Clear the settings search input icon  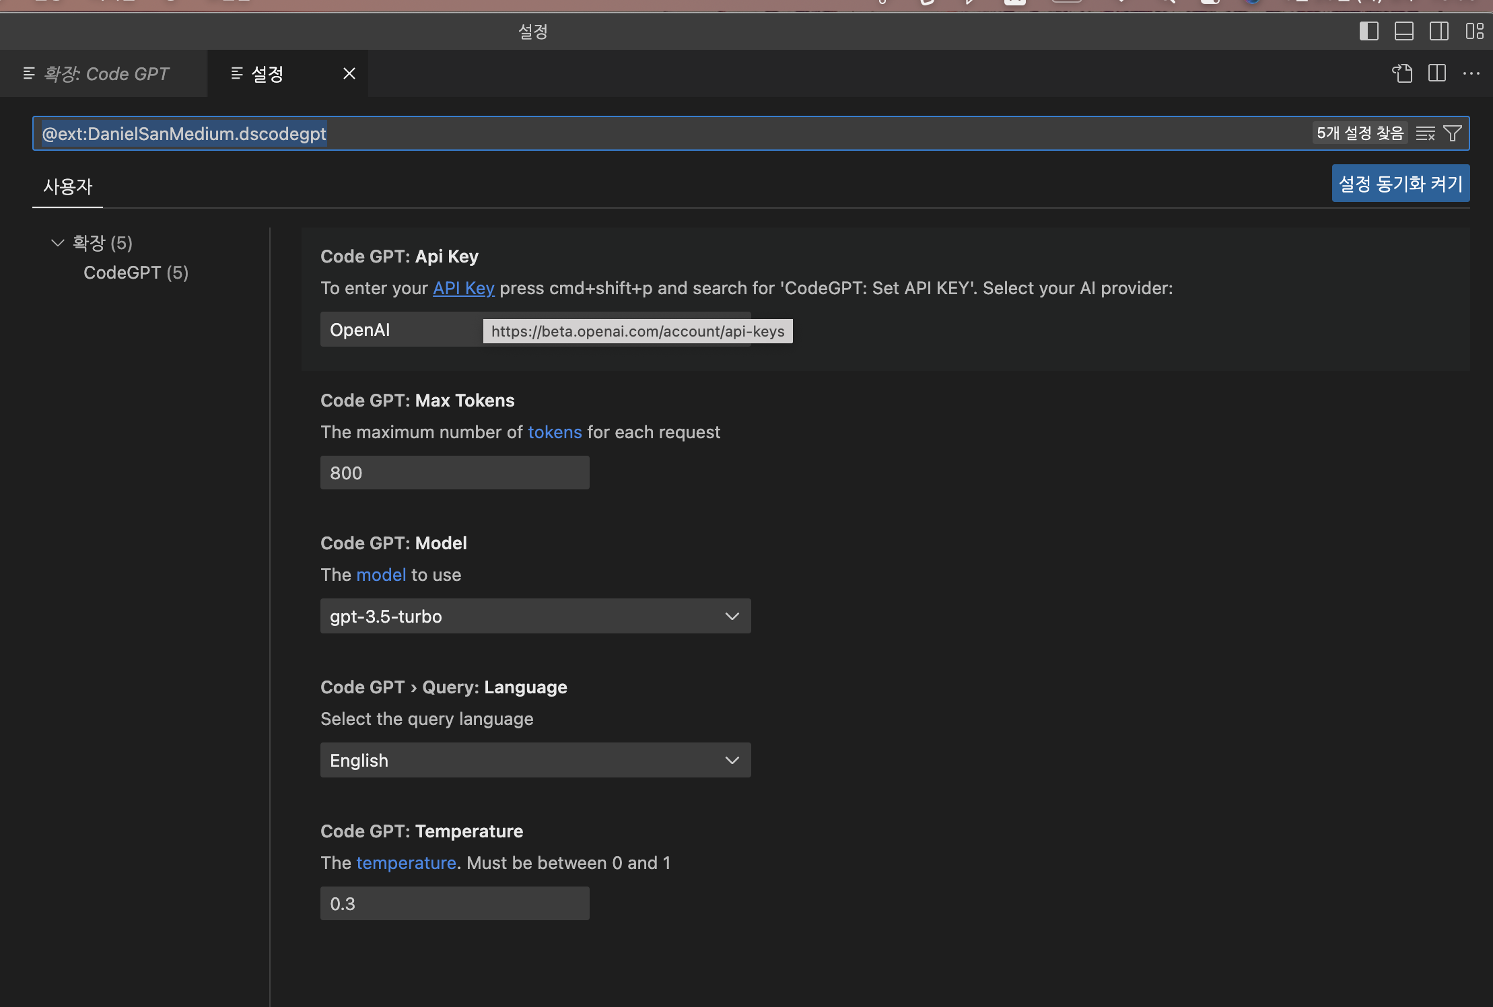click(x=1424, y=134)
